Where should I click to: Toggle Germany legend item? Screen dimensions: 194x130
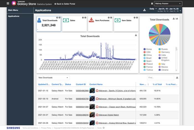[164, 52]
